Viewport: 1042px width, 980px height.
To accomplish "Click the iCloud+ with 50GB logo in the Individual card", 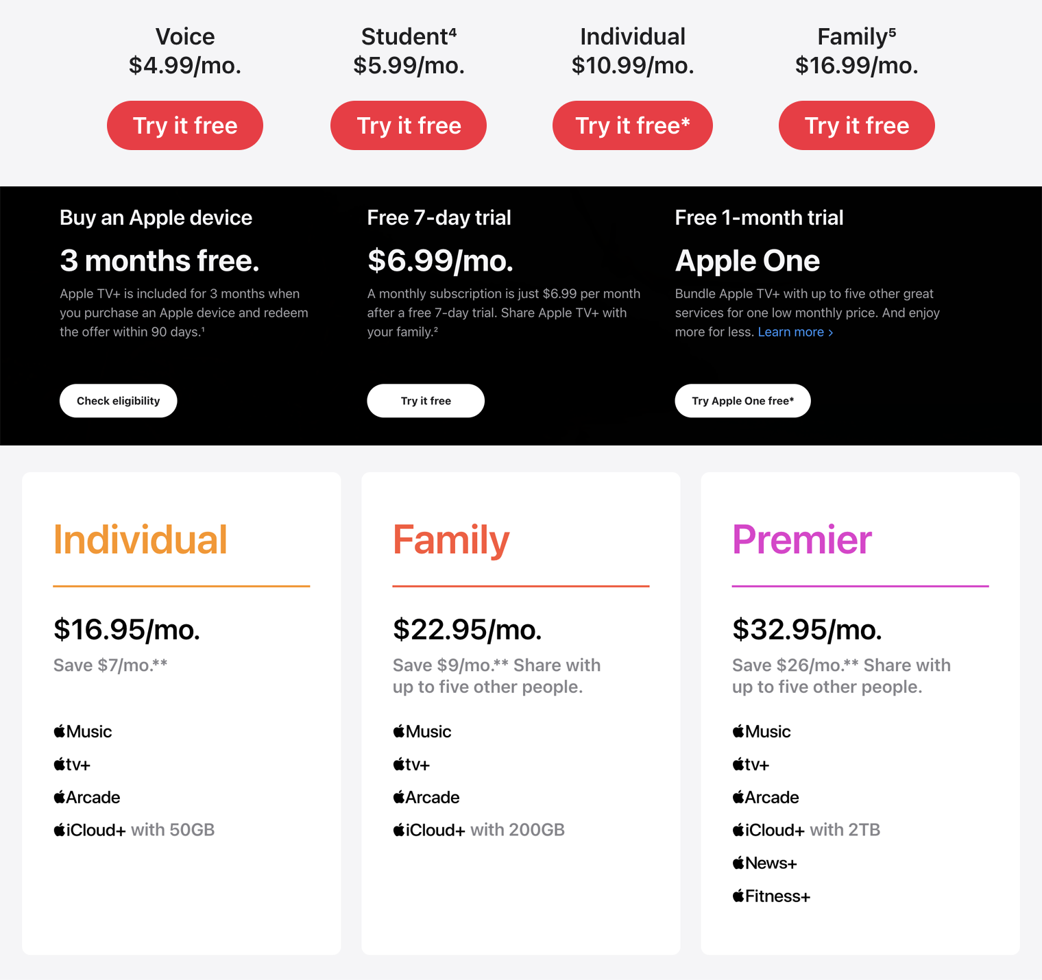I will 90,830.
